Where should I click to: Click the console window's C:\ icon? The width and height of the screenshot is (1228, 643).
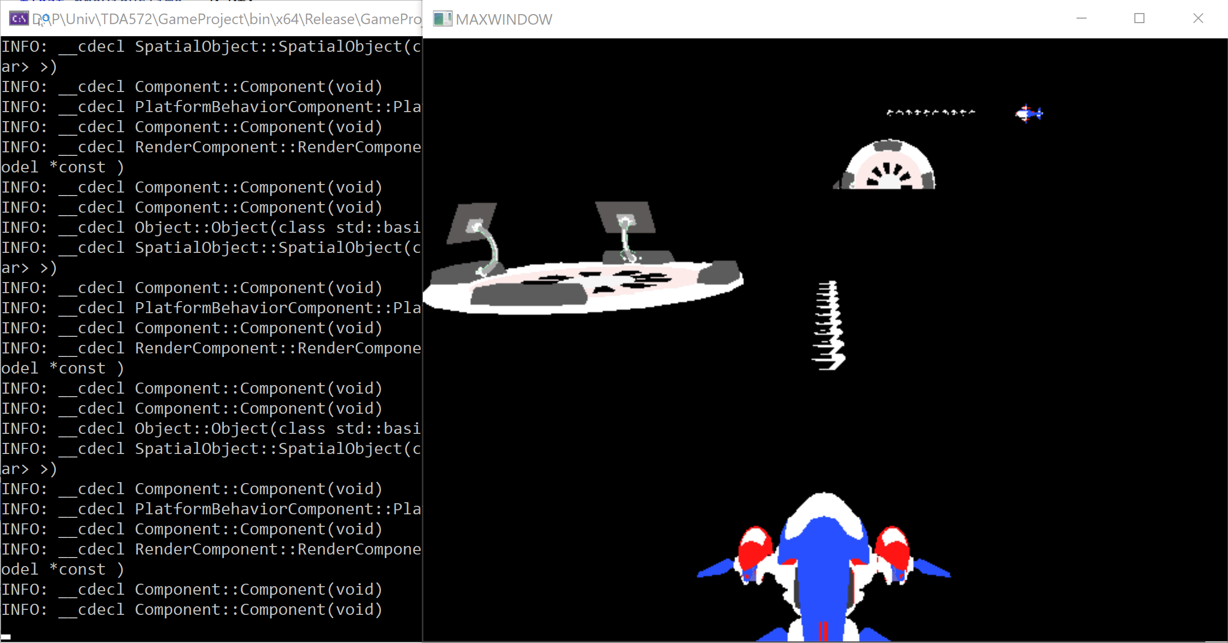tap(19, 19)
